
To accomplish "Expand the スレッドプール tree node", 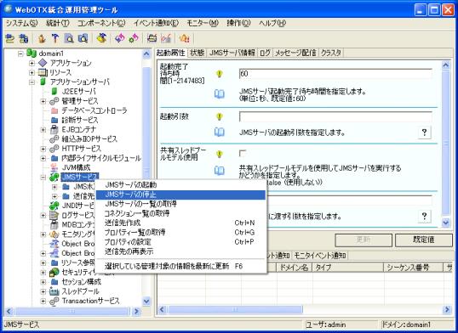I will click(43, 291).
